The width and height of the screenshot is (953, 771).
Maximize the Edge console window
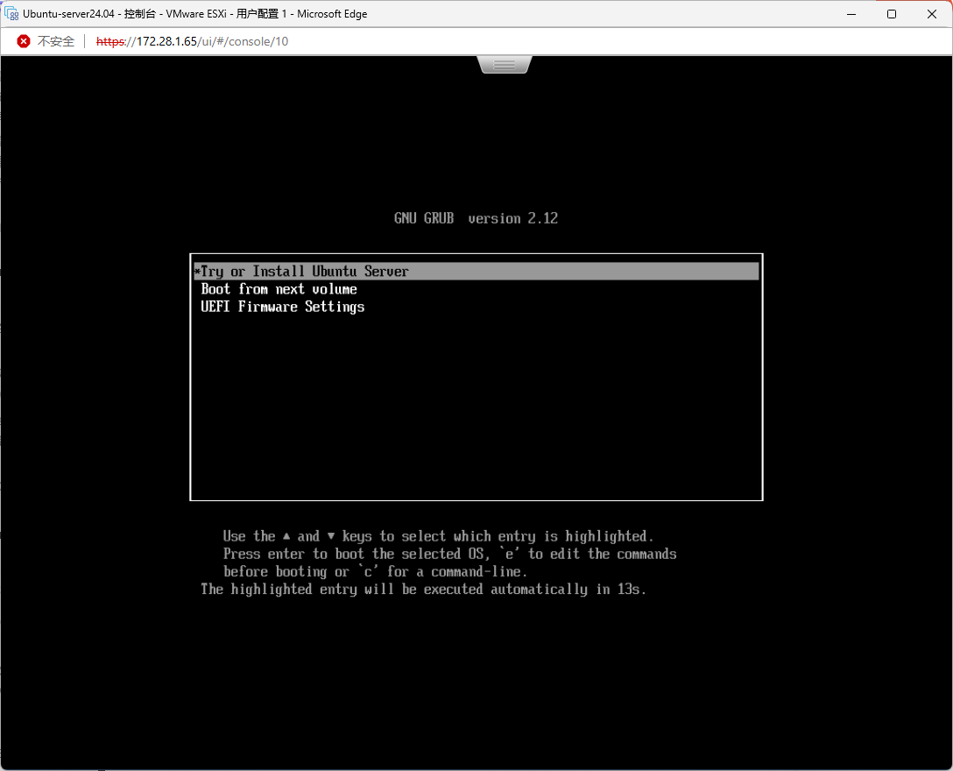coord(891,14)
